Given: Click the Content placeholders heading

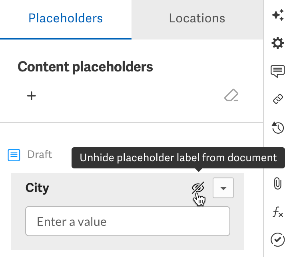Looking at the screenshot, I should point(85,67).
